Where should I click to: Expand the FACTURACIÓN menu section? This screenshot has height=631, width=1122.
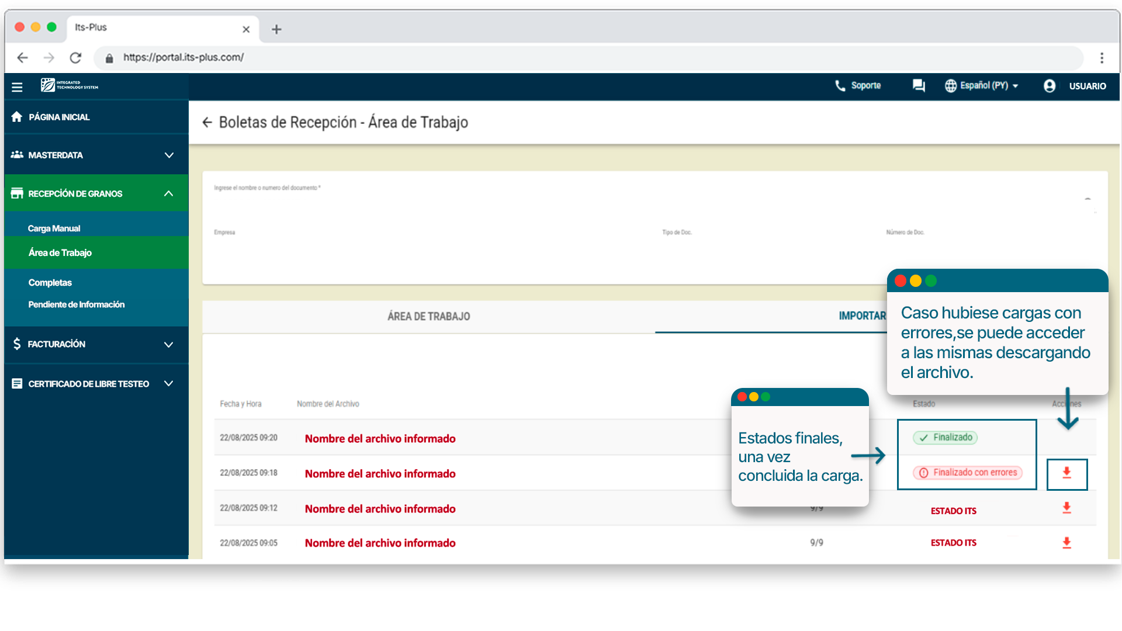(168, 345)
